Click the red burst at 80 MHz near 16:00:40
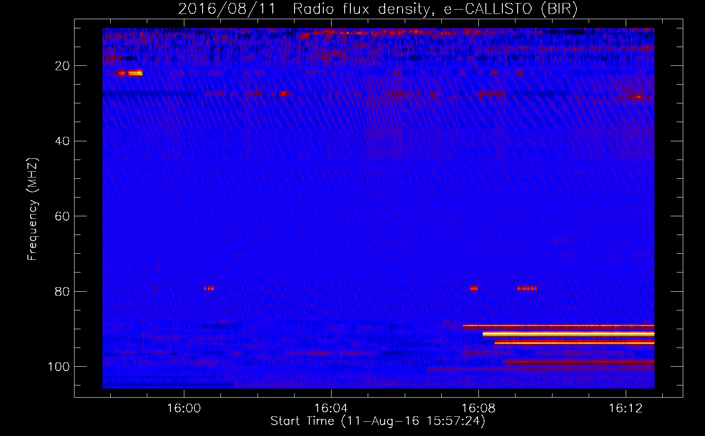This screenshot has width=705, height=436. pos(209,288)
